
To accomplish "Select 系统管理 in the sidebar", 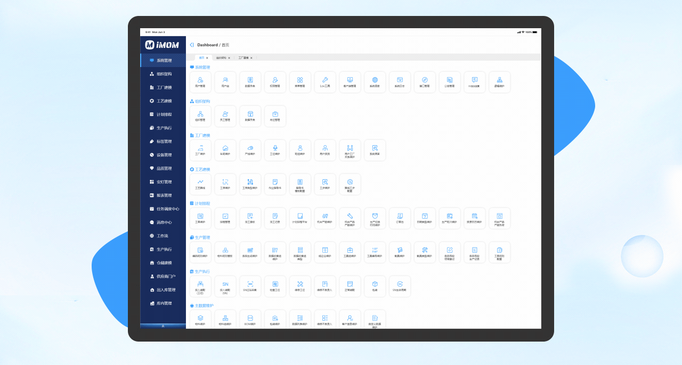I will pos(163,60).
